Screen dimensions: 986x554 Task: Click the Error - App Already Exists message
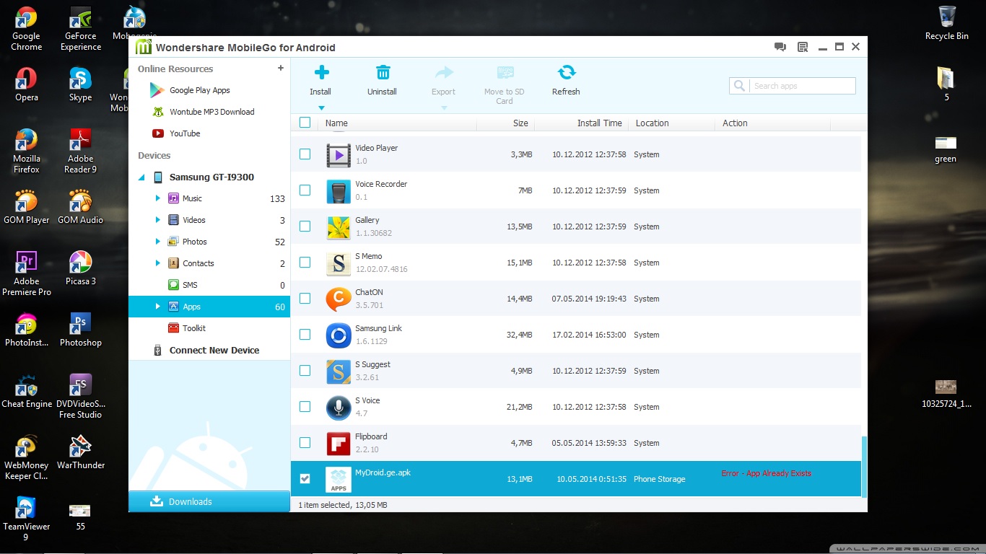click(767, 473)
